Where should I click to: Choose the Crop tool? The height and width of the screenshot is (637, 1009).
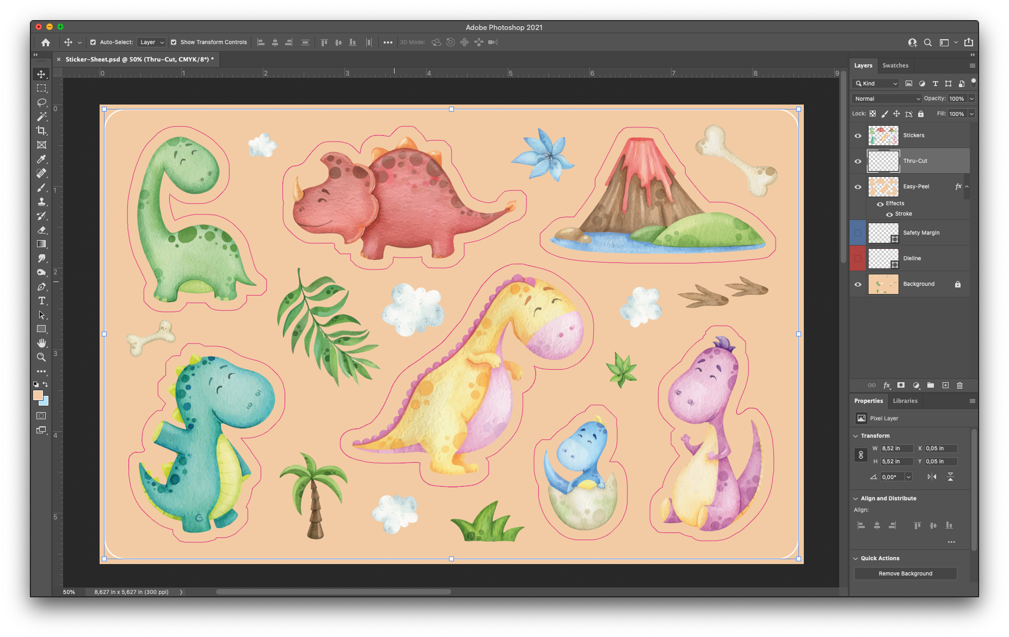42,131
